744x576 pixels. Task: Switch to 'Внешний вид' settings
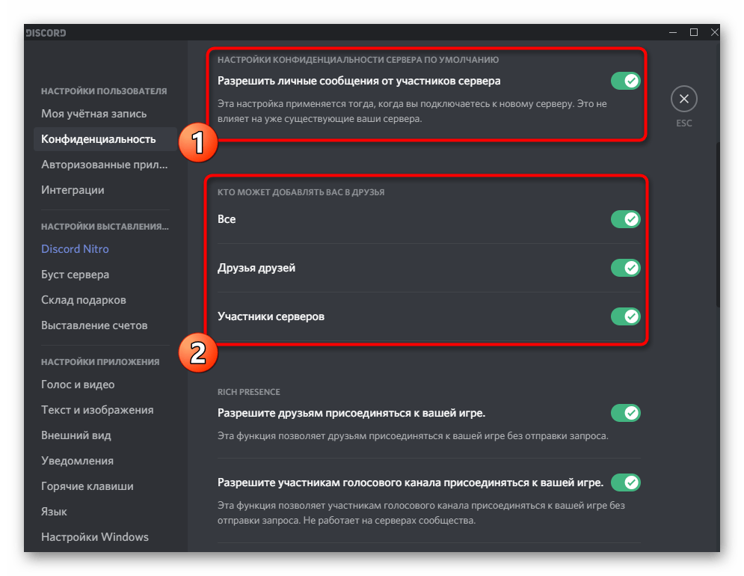point(76,435)
